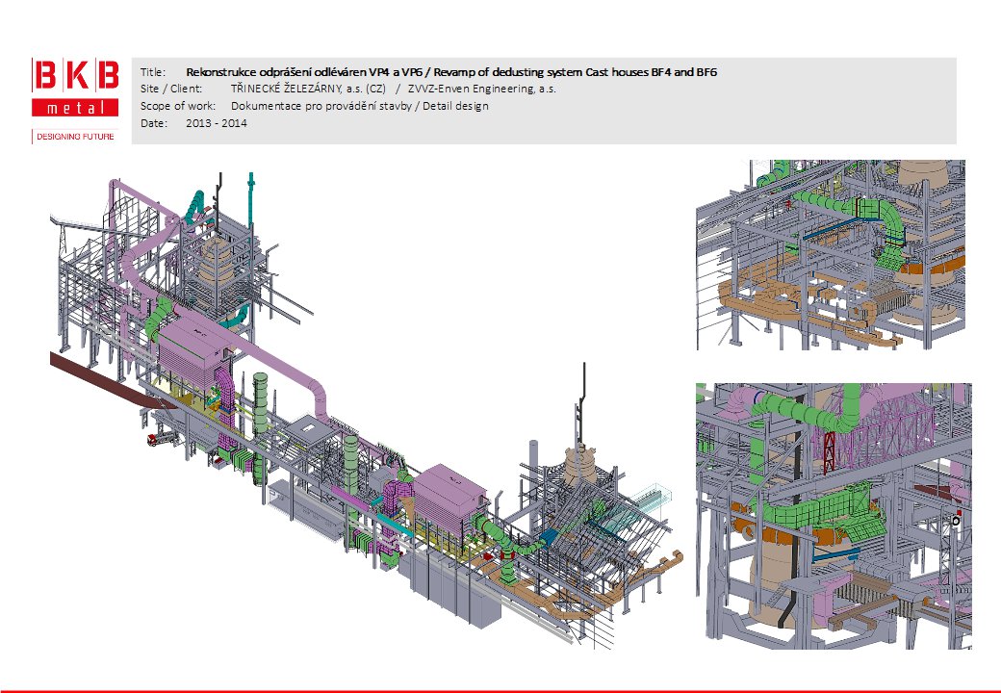This screenshot has height=693, width=1001.
Task: Click 'ZVVZ-Enven Engineering, a.s.' text
Action: click(x=481, y=89)
